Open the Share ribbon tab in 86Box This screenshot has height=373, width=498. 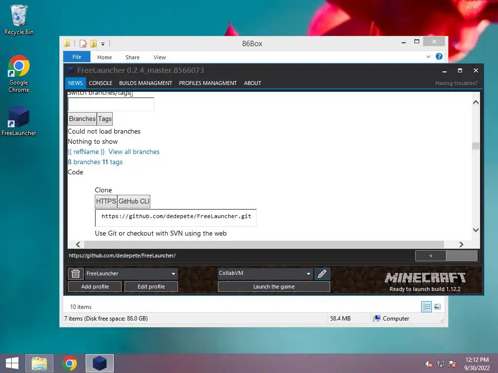tap(132, 57)
